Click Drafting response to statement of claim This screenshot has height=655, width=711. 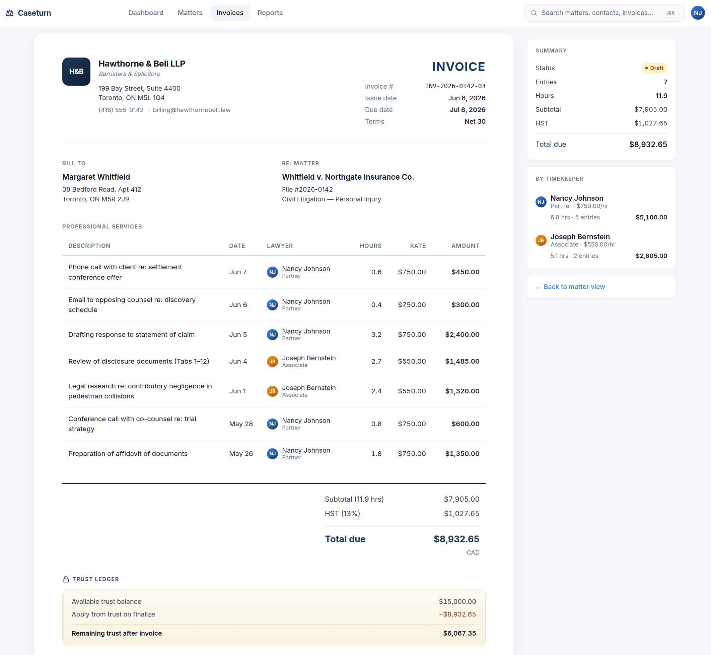[131, 335]
